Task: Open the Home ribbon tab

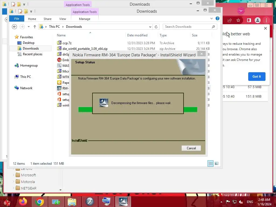Action: (x=32, y=19)
